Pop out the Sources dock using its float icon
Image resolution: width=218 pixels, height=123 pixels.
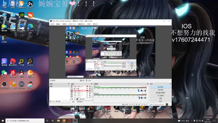coord(92,84)
